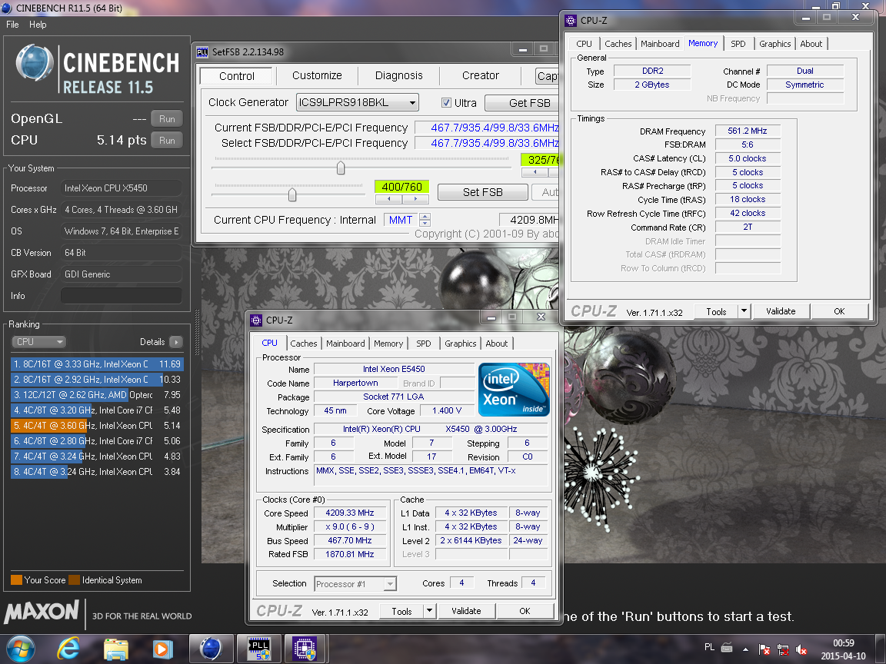This screenshot has width=886, height=664.
Task: Click the Windows Start orb
Action: coord(20,649)
